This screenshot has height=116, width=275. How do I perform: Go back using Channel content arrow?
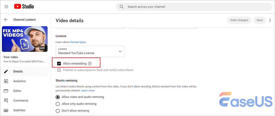coord(6,20)
